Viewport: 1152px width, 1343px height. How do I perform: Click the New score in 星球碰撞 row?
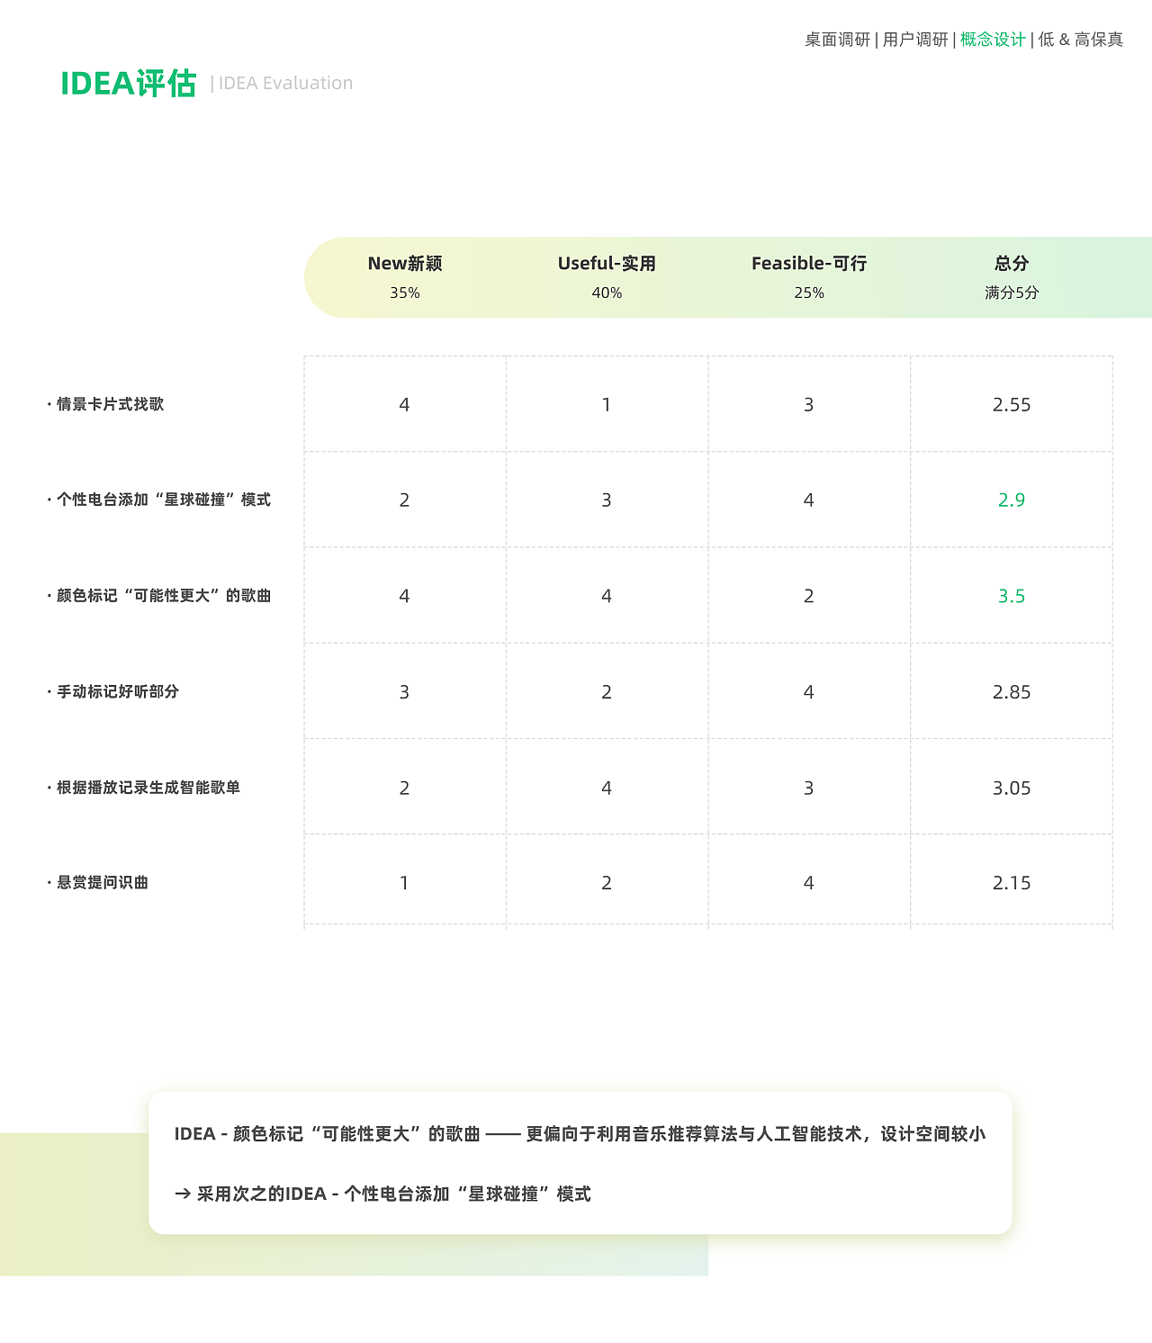pos(404,500)
